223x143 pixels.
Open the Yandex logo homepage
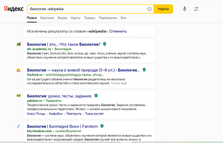[x=14, y=9]
